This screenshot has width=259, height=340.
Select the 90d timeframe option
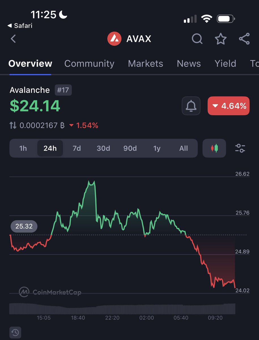130,148
